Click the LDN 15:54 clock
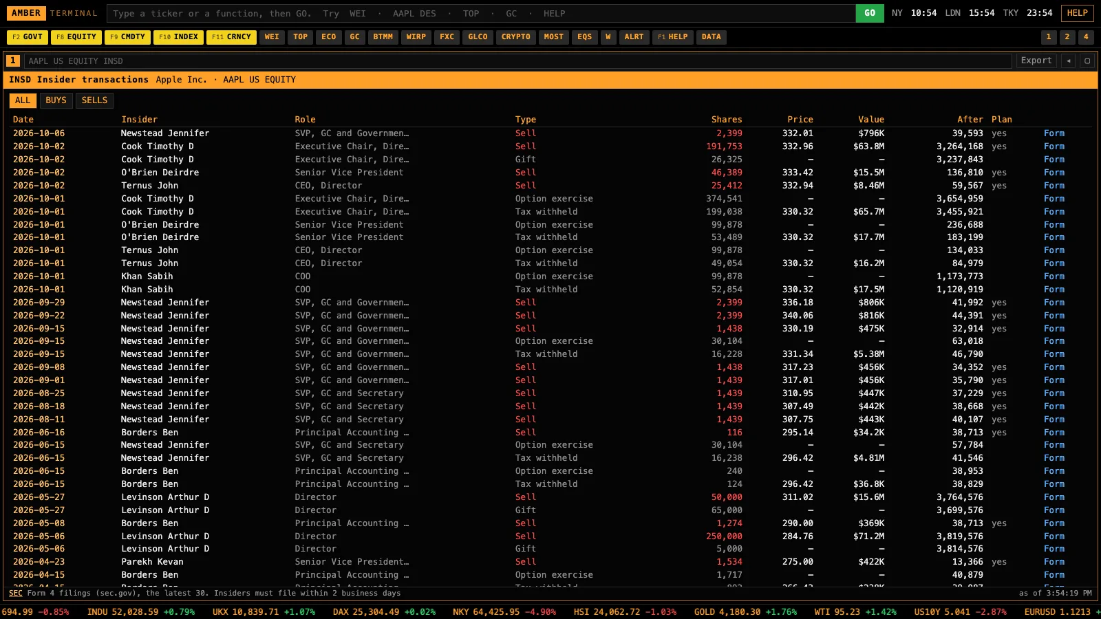1101x619 pixels. 970,13
